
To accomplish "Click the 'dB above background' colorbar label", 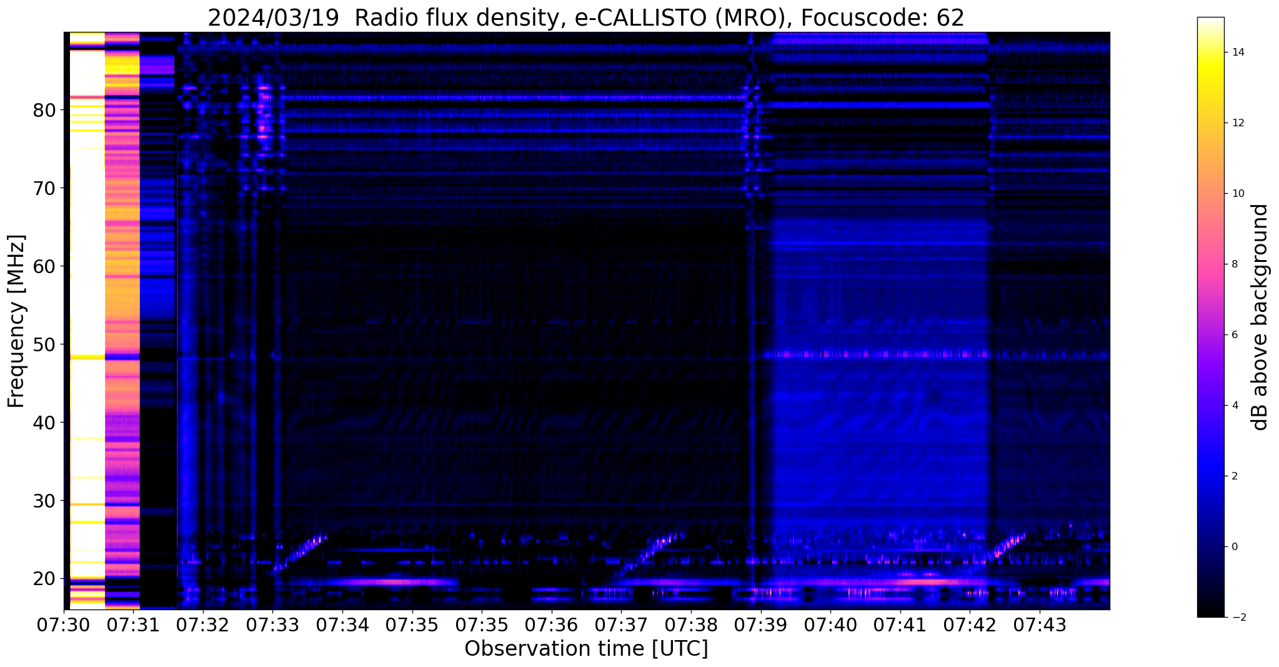I will pyautogui.click(x=1260, y=317).
